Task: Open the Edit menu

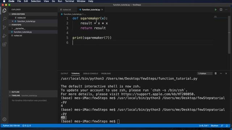Action: coord(26,1)
